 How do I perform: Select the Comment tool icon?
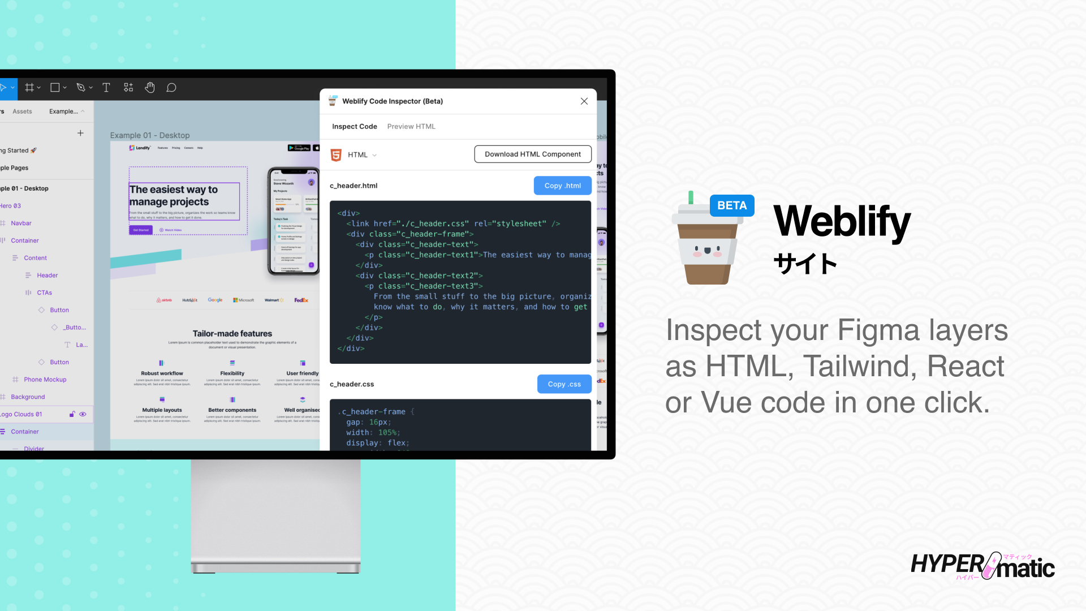pos(171,87)
